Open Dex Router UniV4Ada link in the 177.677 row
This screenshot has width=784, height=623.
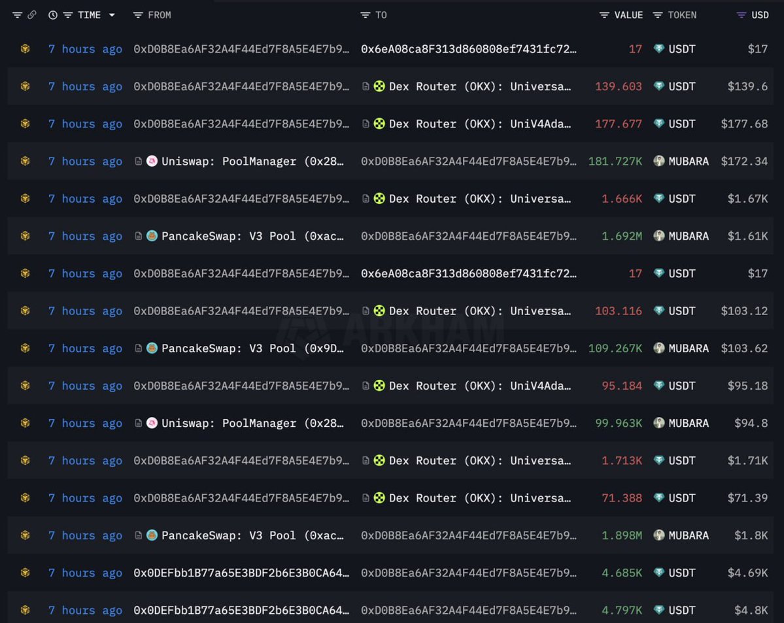click(x=480, y=124)
